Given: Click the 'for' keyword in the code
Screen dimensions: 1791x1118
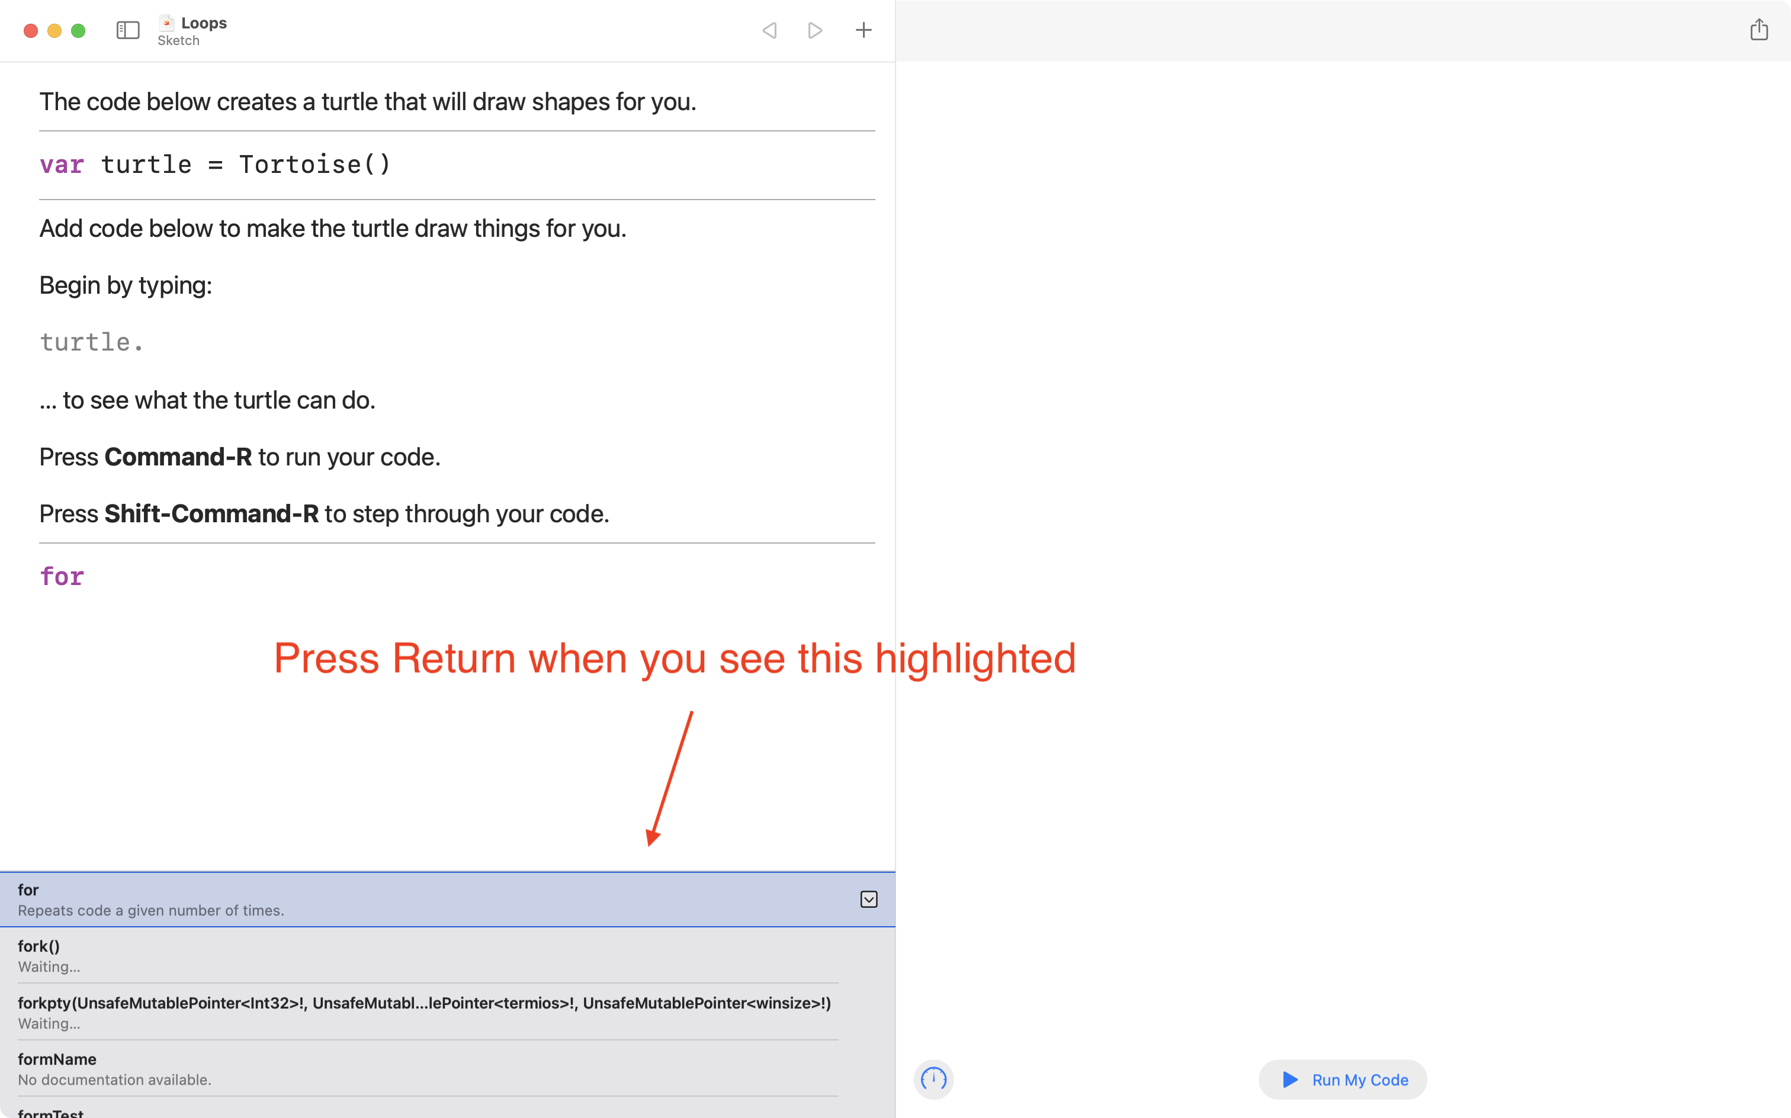Looking at the screenshot, I should tap(62, 576).
